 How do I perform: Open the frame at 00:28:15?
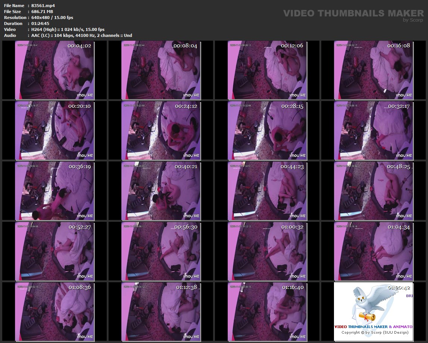[x=267, y=130]
